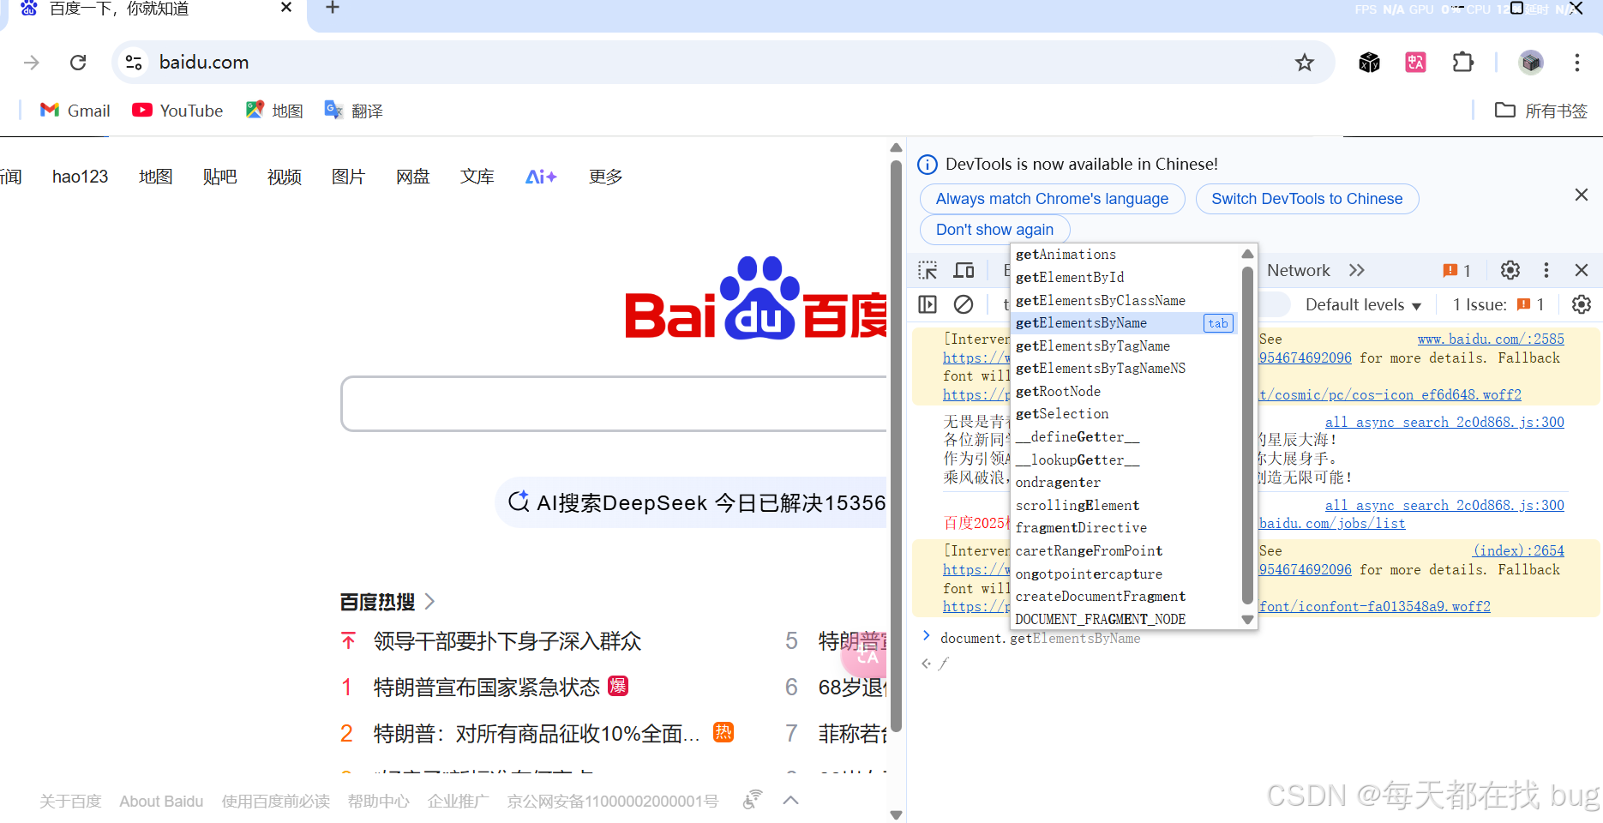
Task: Open the 使用百度前必读 footer link
Action: coord(275,802)
